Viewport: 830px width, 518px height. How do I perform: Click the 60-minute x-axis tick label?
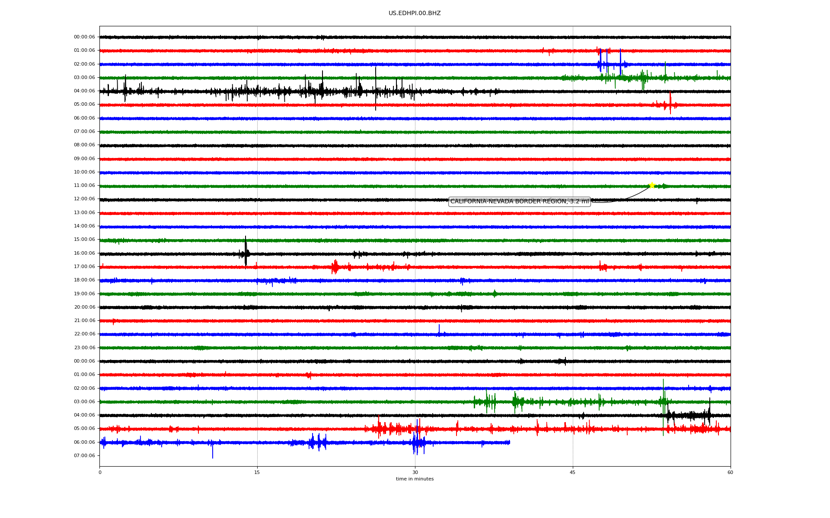click(730, 472)
